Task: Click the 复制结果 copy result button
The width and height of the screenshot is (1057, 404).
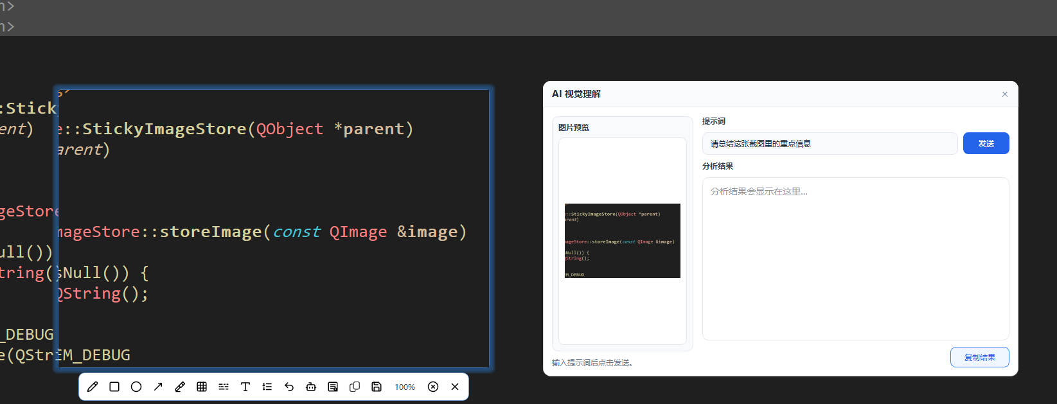Action: coord(980,357)
